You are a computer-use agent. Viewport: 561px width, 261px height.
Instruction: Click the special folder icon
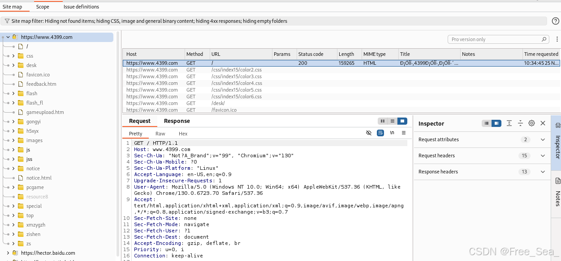[20, 206]
